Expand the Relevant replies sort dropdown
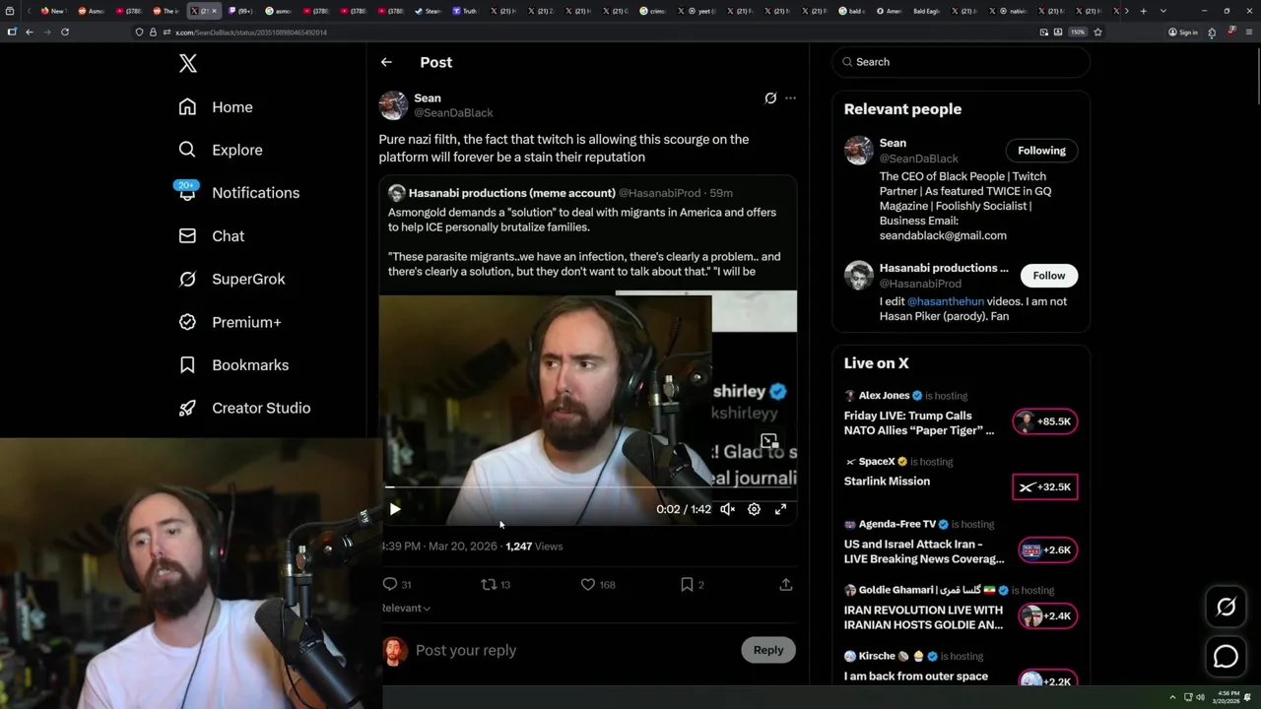This screenshot has width=1261, height=709. pyautogui.click(x=407, y=609)
